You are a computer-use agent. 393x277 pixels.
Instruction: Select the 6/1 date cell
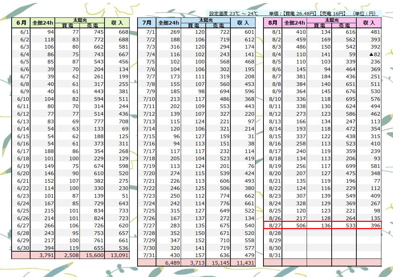[x=21, y=32]
